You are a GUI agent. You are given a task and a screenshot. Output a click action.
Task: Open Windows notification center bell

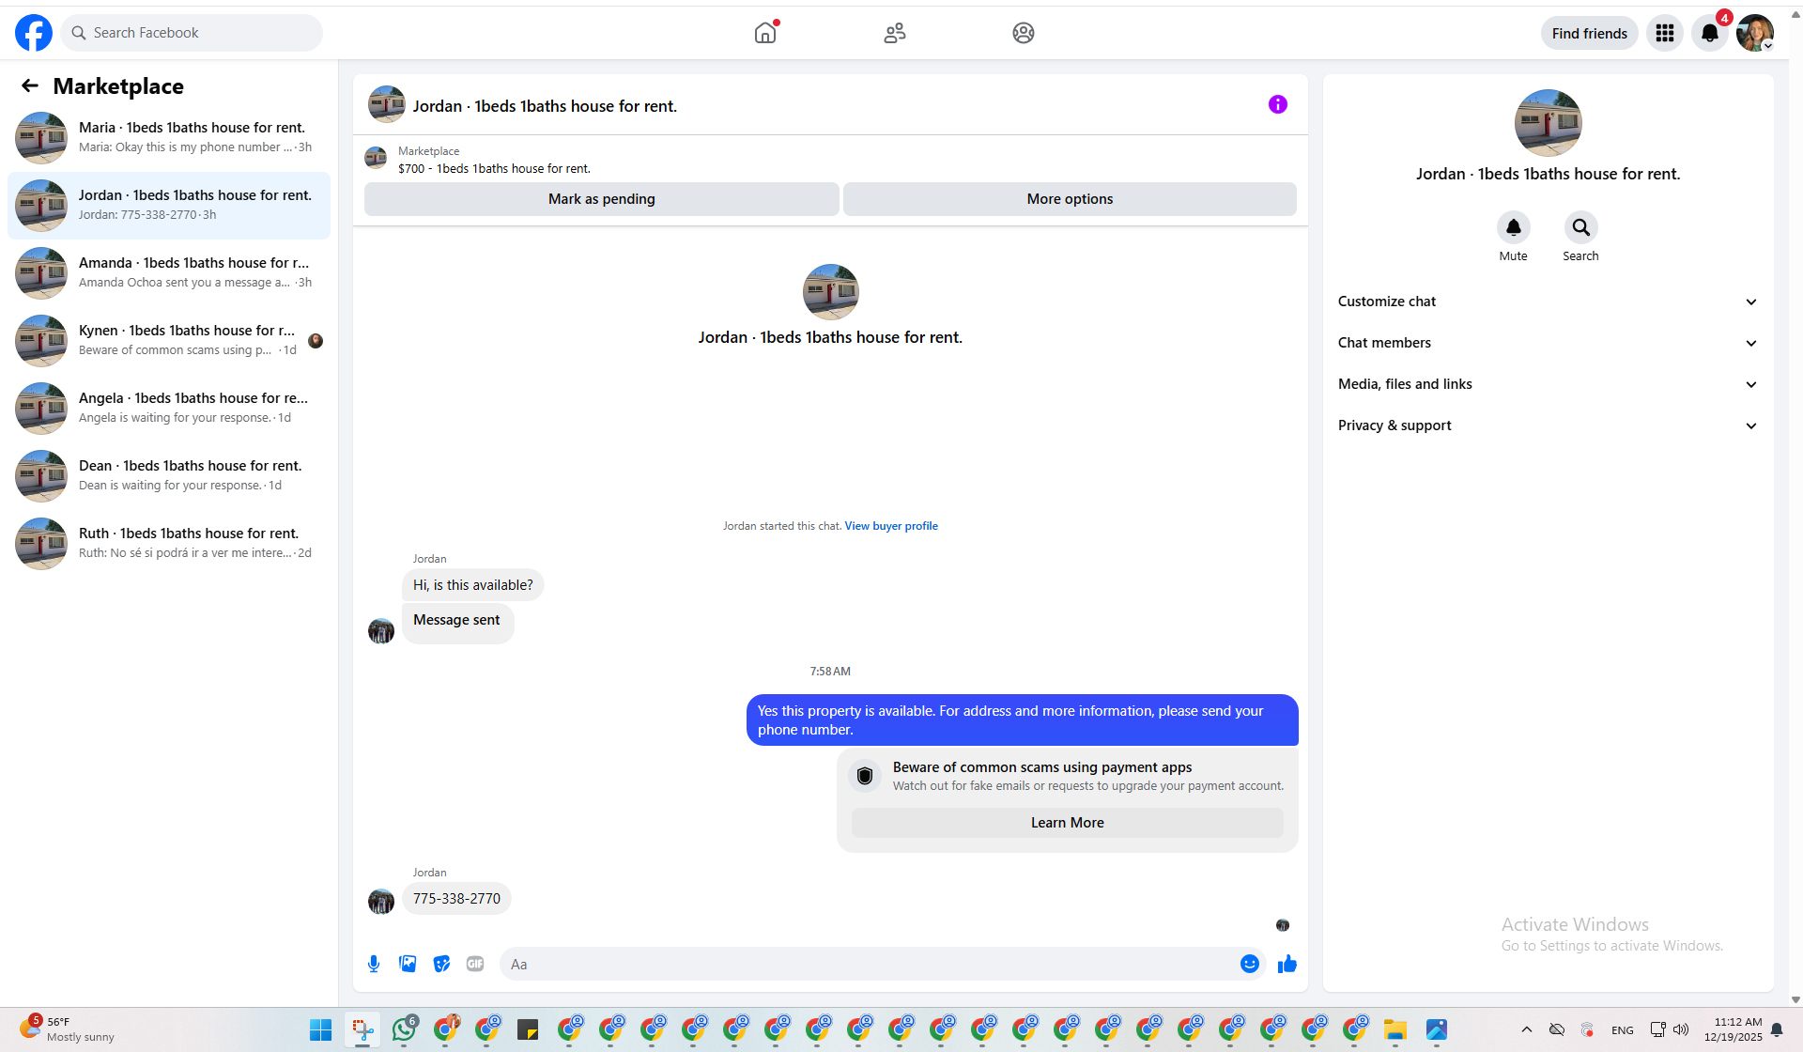coord(1777,1029)
